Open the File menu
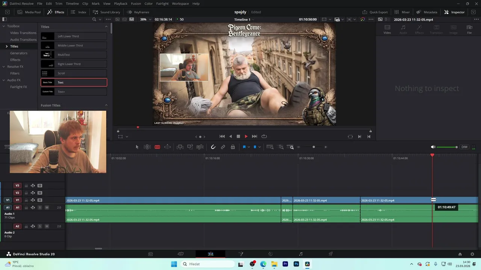The width and height of the screenshot is (481, 270). pos(39,4)
